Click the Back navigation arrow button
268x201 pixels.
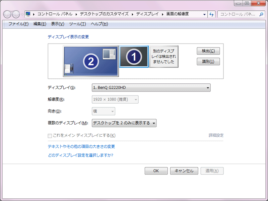click(x=8, y=14)
